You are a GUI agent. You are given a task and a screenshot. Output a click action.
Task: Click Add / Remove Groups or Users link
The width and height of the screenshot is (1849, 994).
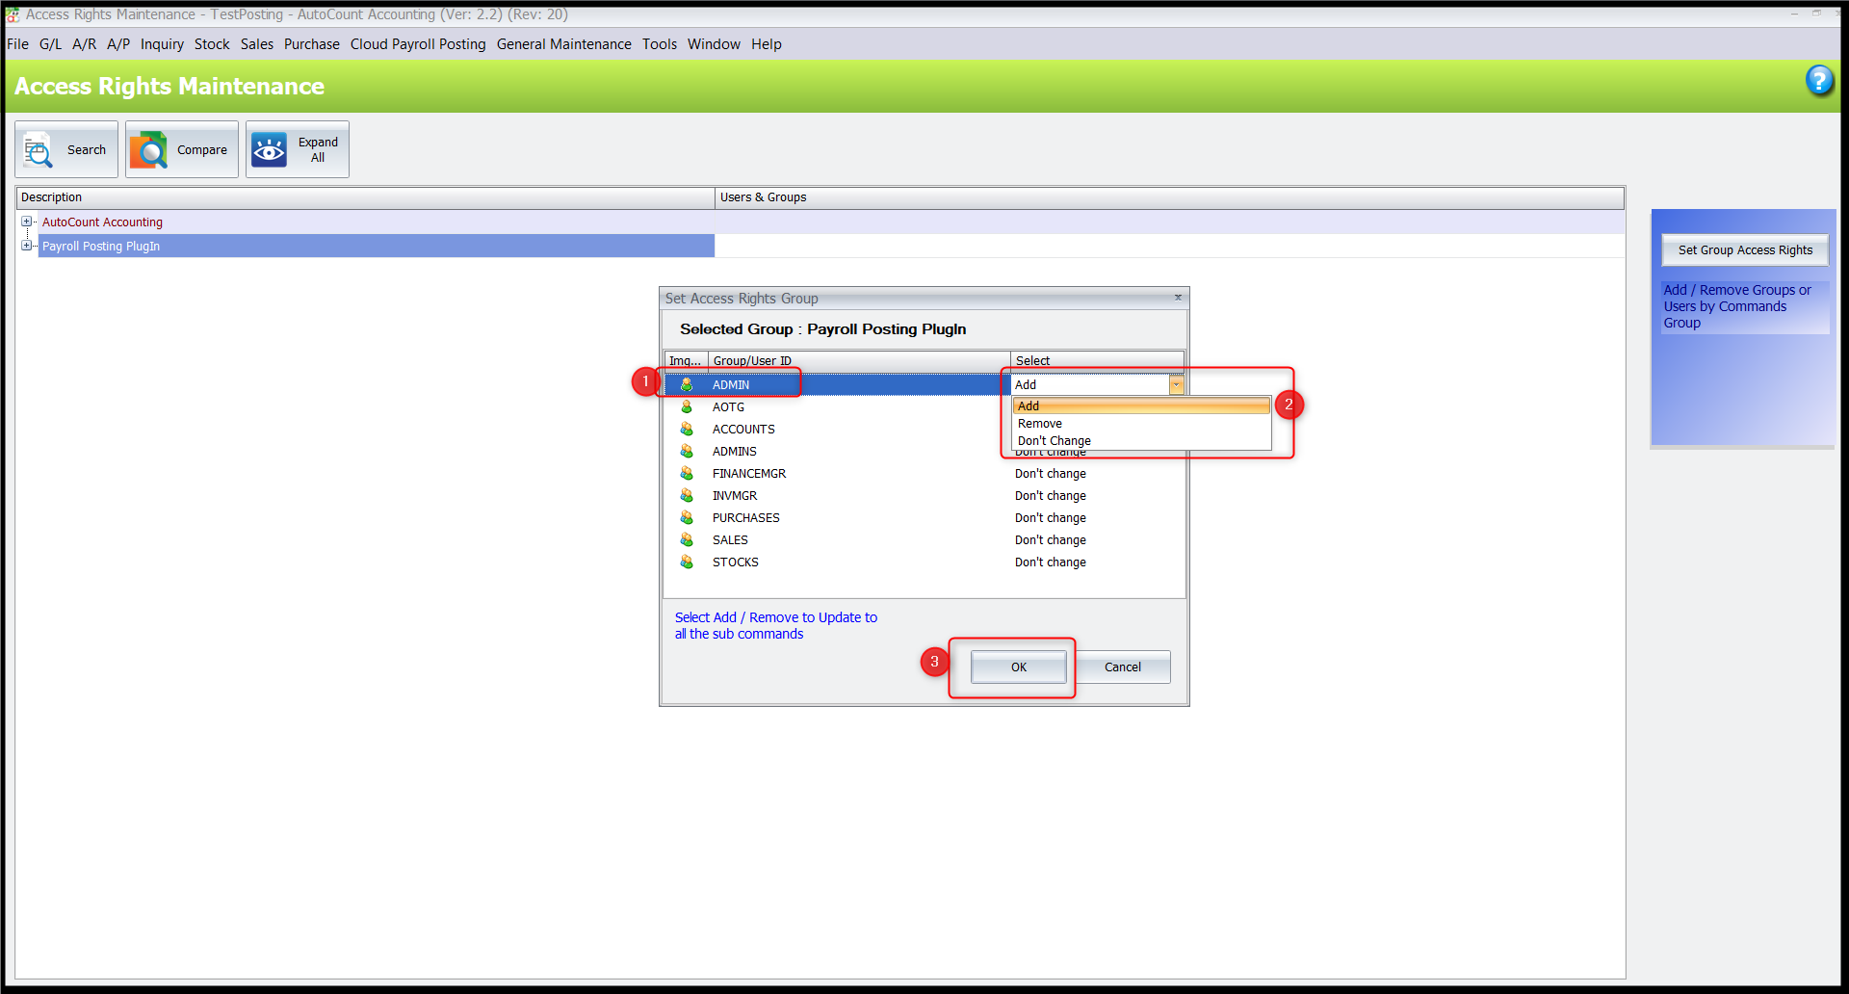[1745, 306]
